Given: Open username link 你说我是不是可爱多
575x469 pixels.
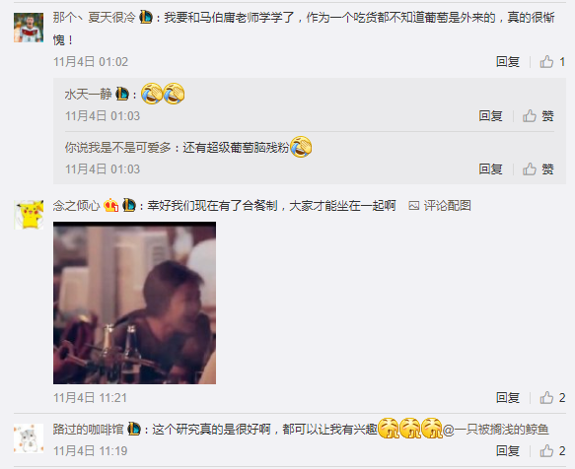Looking at the screenshot, I should coord(117,148).
